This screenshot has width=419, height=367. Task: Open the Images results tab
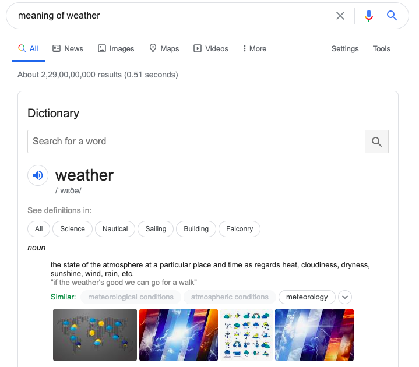[x=116, y=49]
